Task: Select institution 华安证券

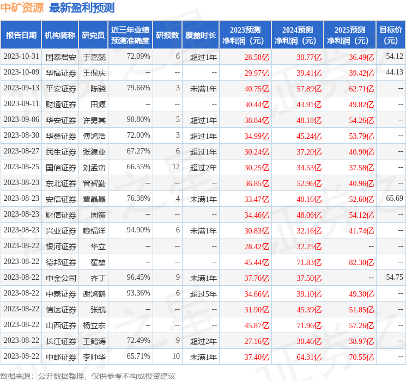Action: click(x=61, y=120)
